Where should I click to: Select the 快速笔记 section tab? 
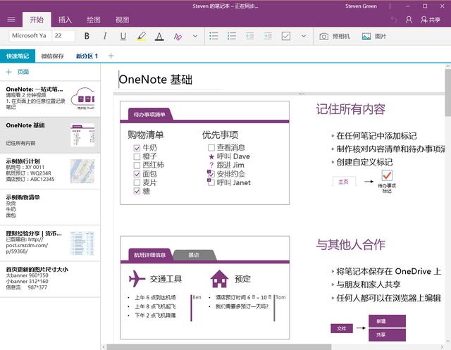click(18, 56)
